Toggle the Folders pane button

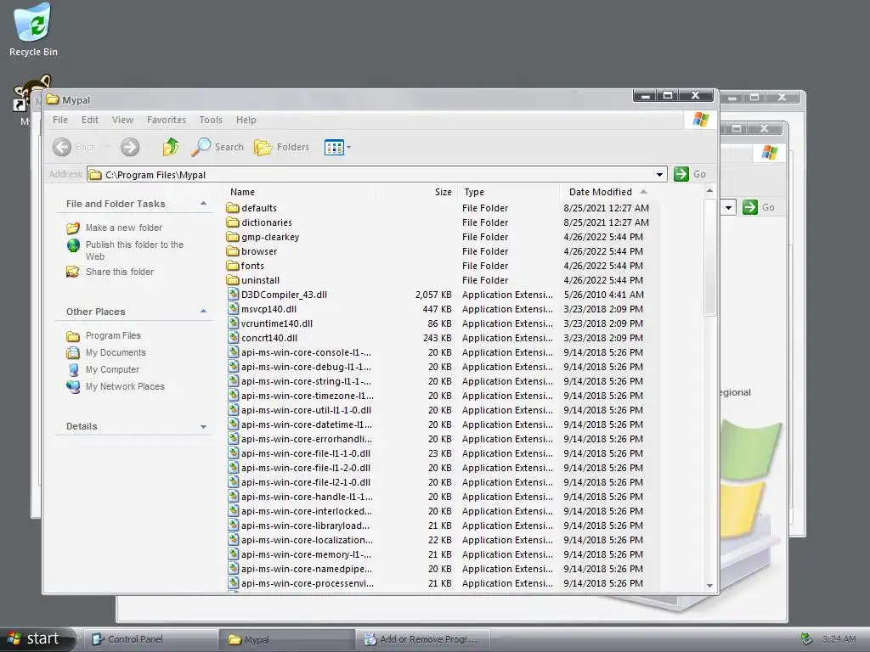pos(281,147)
